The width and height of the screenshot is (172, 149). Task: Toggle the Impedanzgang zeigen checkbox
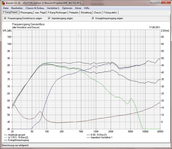49,18
